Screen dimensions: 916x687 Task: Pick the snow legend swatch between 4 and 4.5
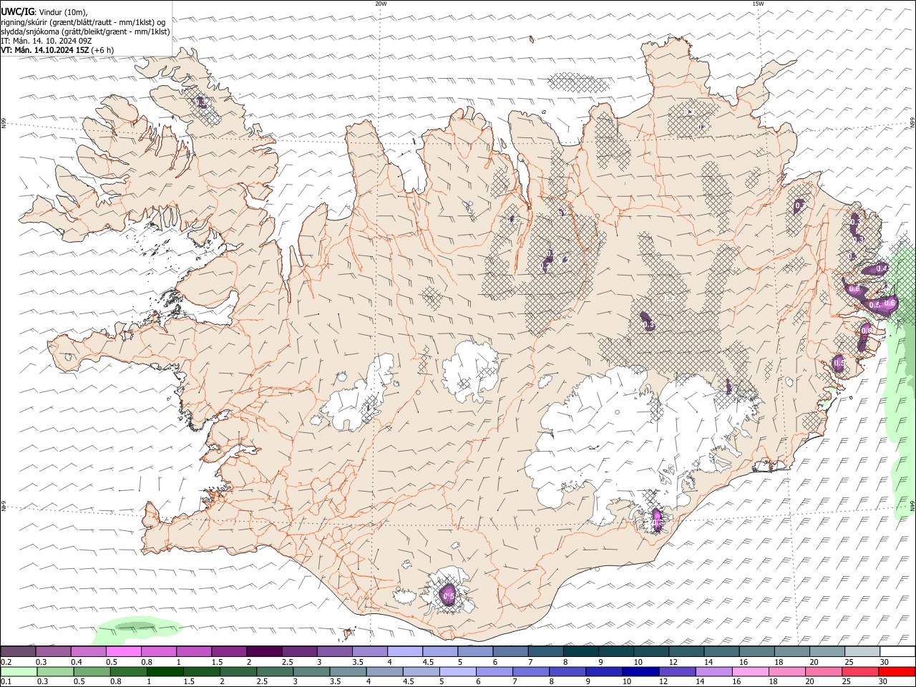[x=404, y=651]
